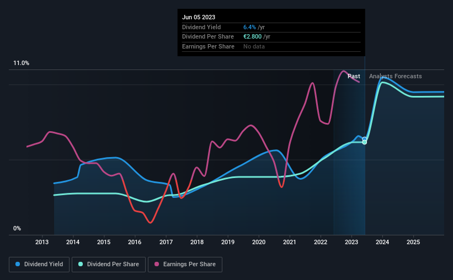Click the Earnings Per Share row label in tooltip
453x280 pixels.
click(x=209, y=46)
